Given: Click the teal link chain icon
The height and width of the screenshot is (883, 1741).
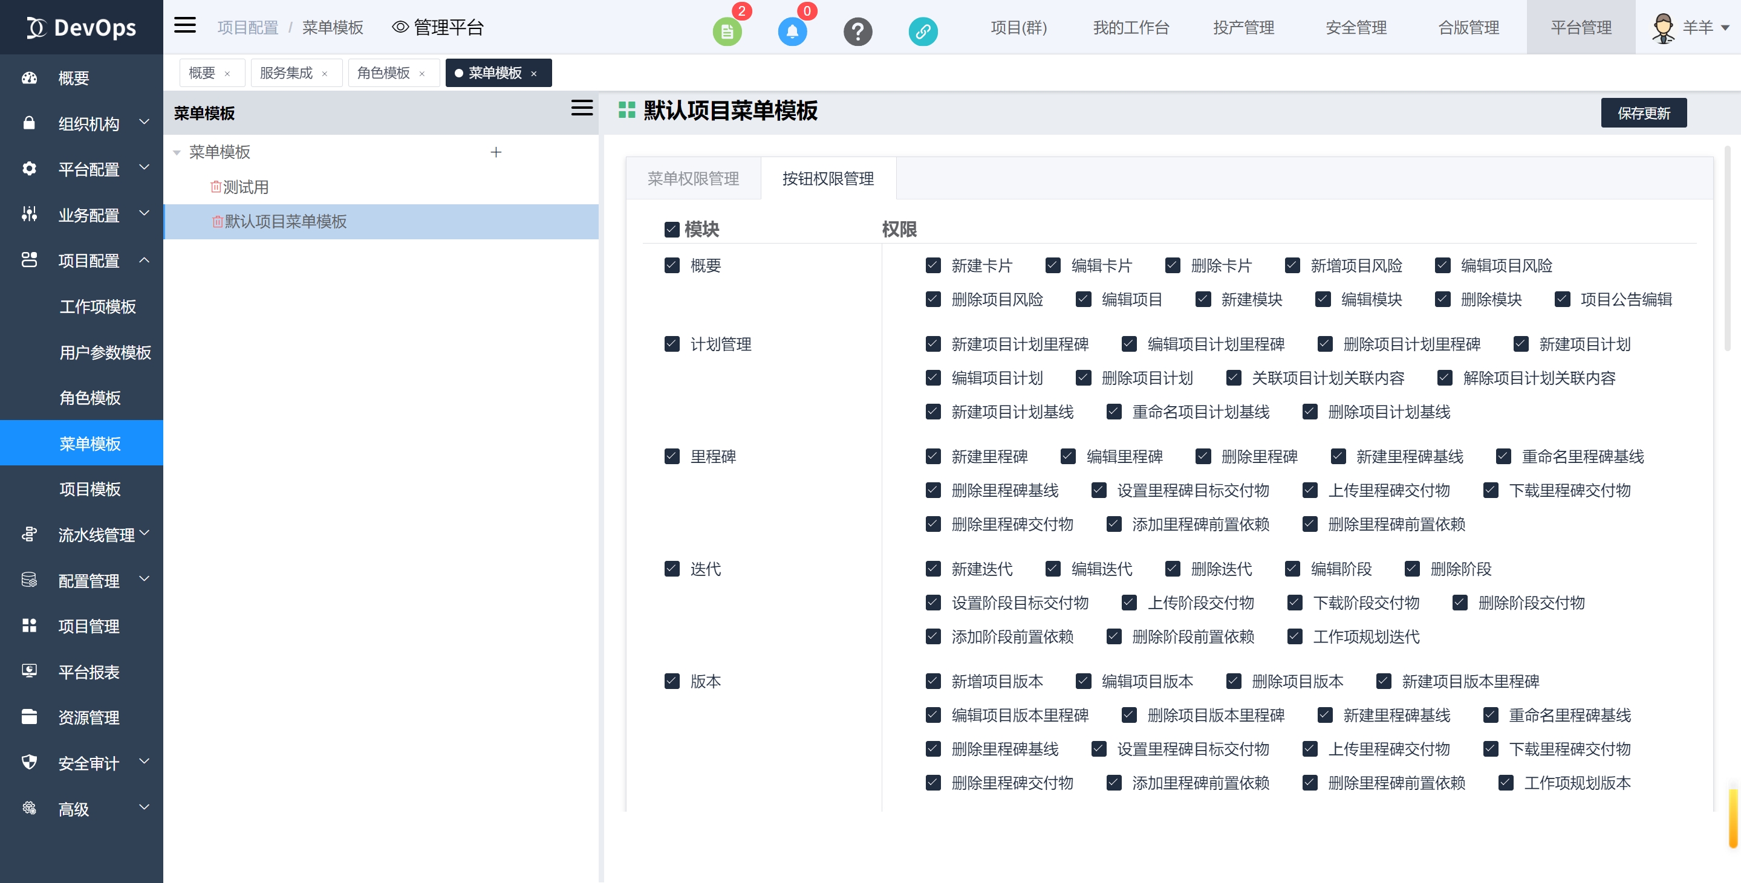Looking at the screenshot, I should (923, 32).
